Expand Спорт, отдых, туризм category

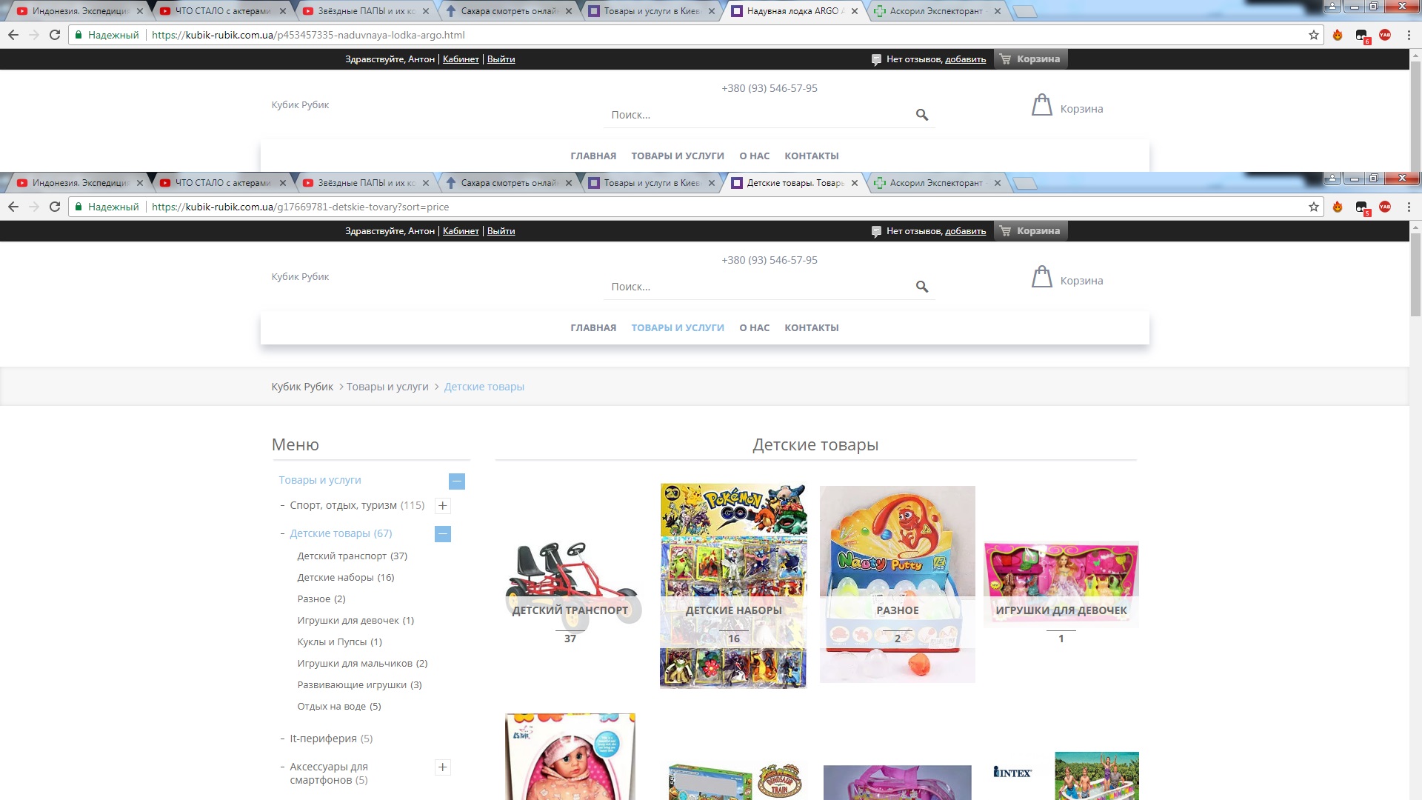click(x=443, y=506)
